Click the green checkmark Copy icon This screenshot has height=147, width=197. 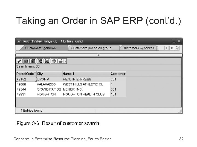pyautogui.click(x=19, y=61)
